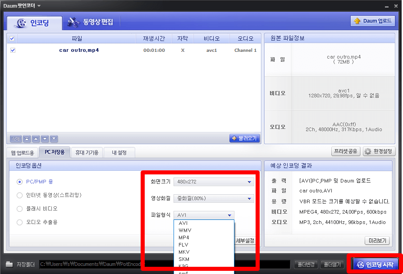Click the 미리보기 preview button
The width and height of the screenshot is (403, 274).
pos(377,241)
